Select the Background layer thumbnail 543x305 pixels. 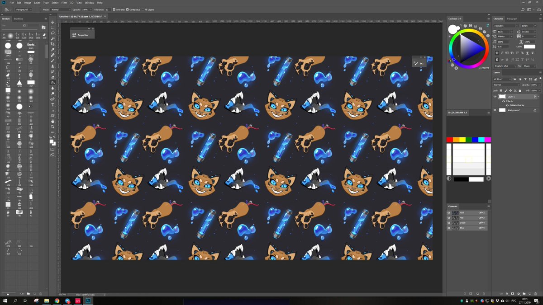tap(502, 110)
